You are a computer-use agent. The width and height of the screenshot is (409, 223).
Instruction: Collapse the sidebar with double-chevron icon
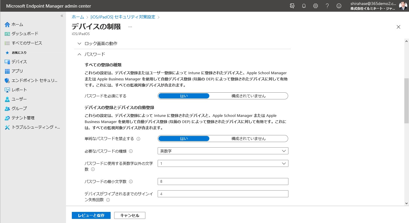pos(62,16)
